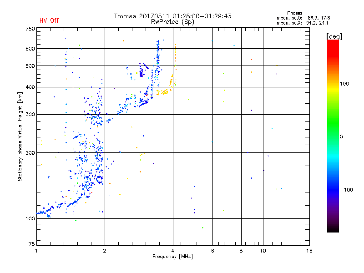Click the 4 MHz x-axis label

(173, 251)
